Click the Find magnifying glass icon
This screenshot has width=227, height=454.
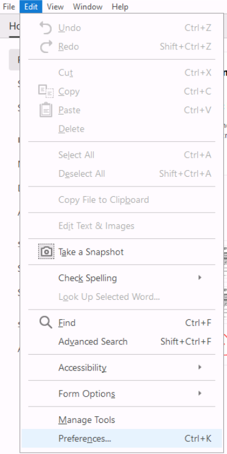click(x=46, y=322)
